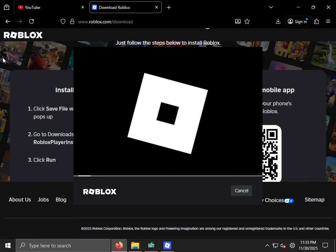
Task: Open the extensions puzzle icon
Action: (x=317, y=21)
